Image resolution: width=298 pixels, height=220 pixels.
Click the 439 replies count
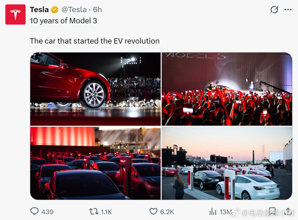(47, 212)
